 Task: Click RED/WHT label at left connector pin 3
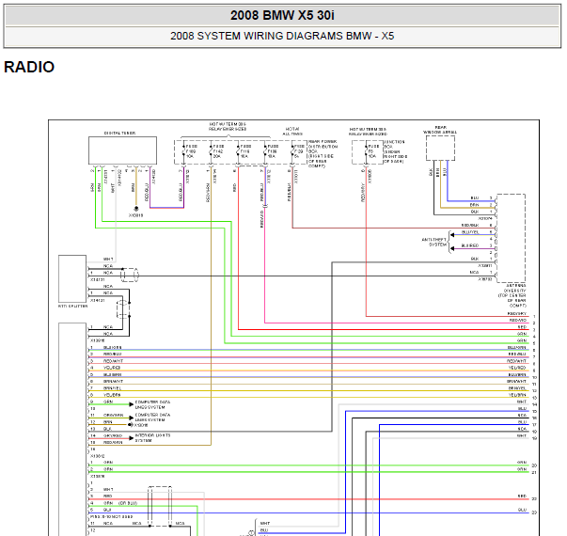[x=113, y=361]
